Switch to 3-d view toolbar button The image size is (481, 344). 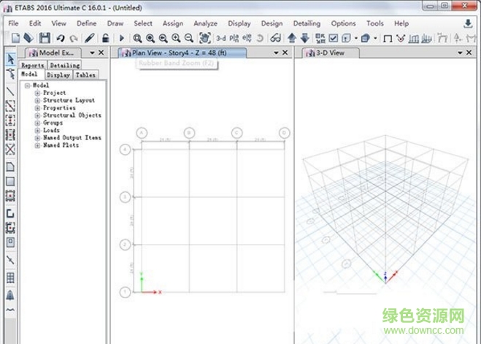click(x=220, y=37)
